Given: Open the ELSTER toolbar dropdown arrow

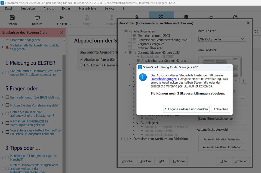Looking at the screenshot, I should pos(70,24).
